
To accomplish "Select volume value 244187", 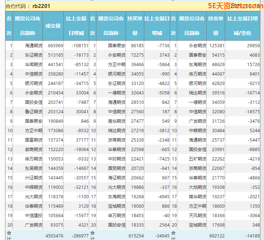I will click(x=55, y=83).
